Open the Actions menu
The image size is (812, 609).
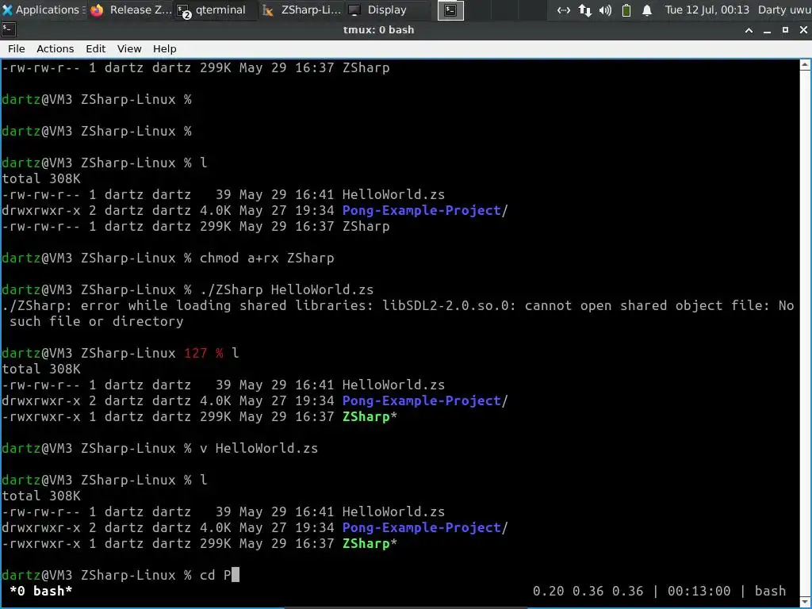pos(55,48)
